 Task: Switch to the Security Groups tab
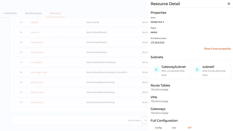point(34,13)
